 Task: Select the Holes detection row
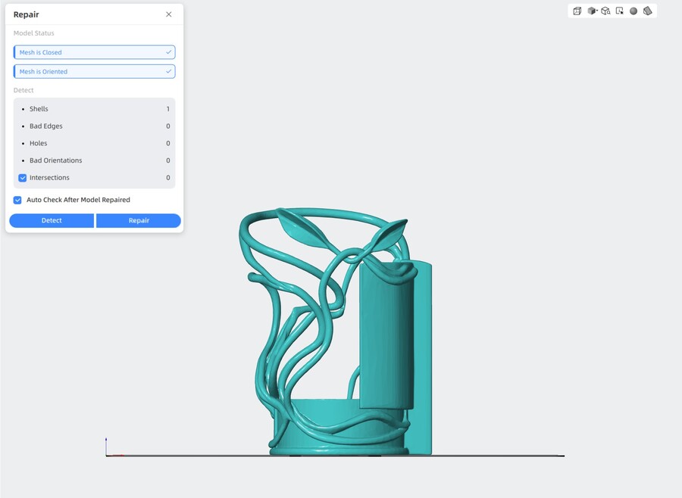click(x=94, y=143)
